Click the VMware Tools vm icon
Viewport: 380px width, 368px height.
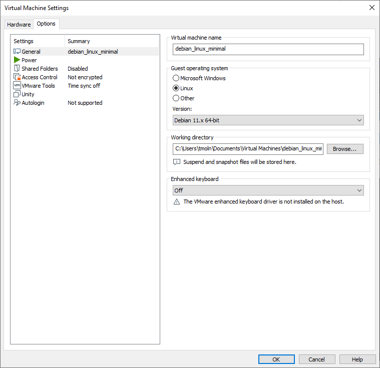pyautogui.click(x=17, y=86)
